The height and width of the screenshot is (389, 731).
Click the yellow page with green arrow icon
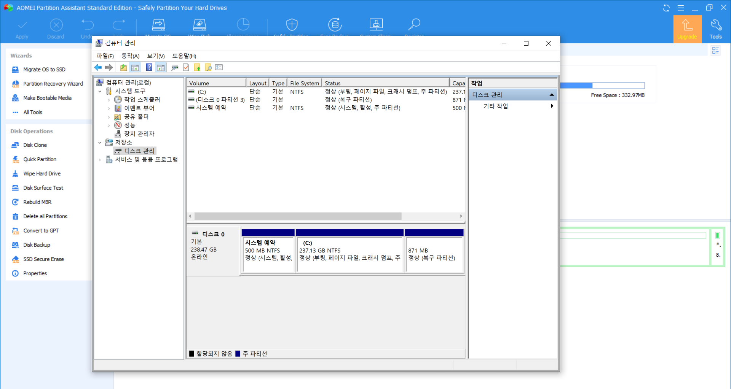point(197,67)
